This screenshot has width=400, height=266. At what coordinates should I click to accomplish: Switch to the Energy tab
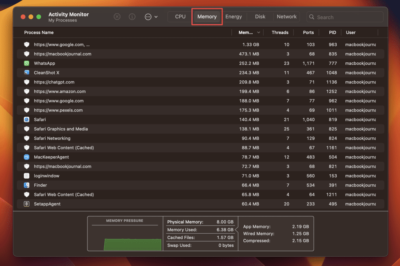(234, 17)
